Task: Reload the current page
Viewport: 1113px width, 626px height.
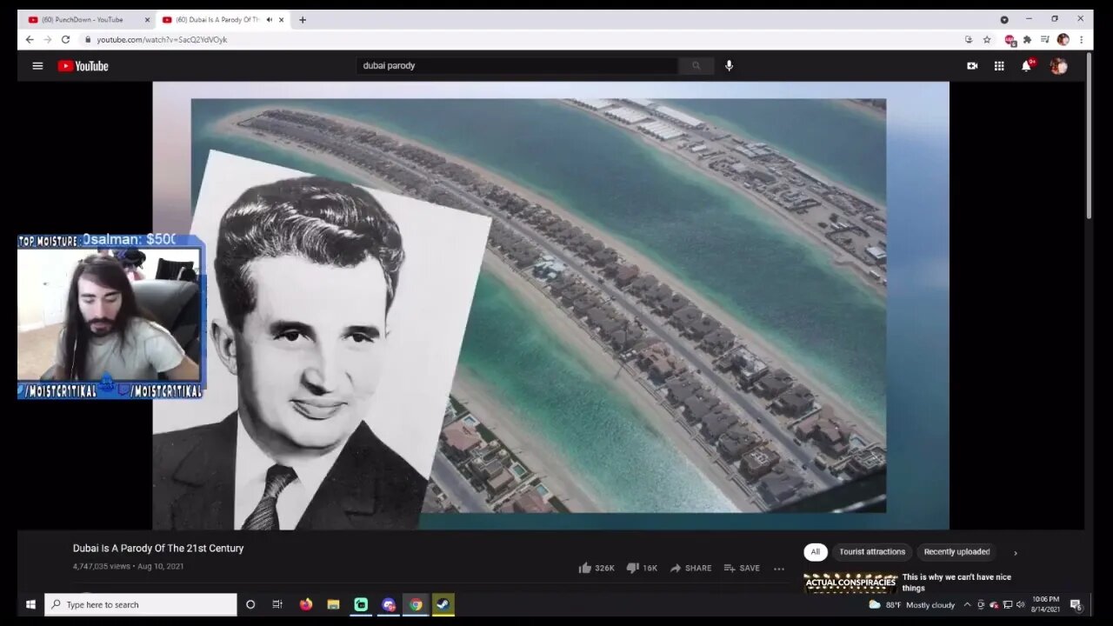Action: [65, 39]
